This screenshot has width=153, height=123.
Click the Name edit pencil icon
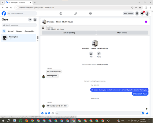click(x=99, y=54)
